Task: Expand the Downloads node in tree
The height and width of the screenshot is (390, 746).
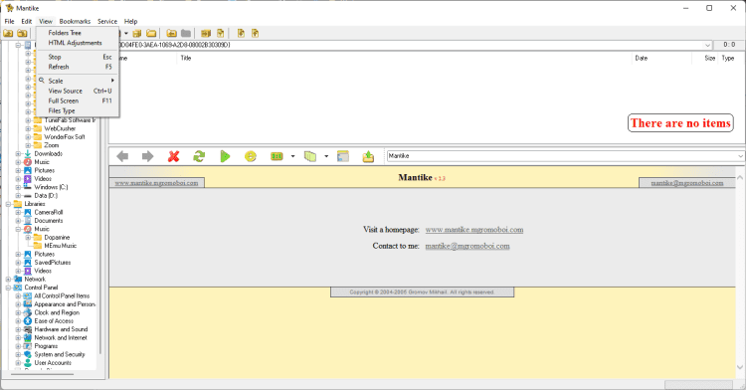Action: 18,153
